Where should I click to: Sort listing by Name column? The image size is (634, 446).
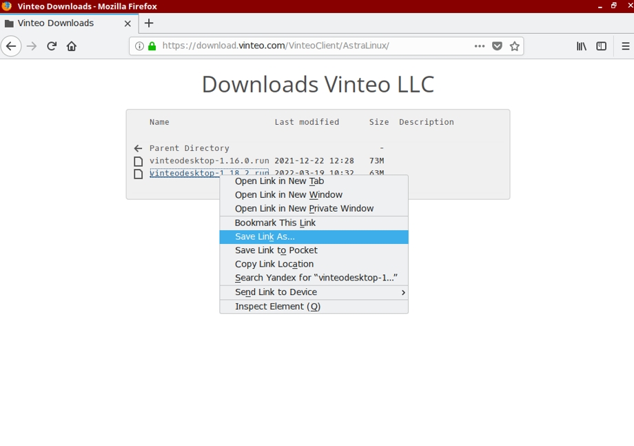click(x=159, y=122)
